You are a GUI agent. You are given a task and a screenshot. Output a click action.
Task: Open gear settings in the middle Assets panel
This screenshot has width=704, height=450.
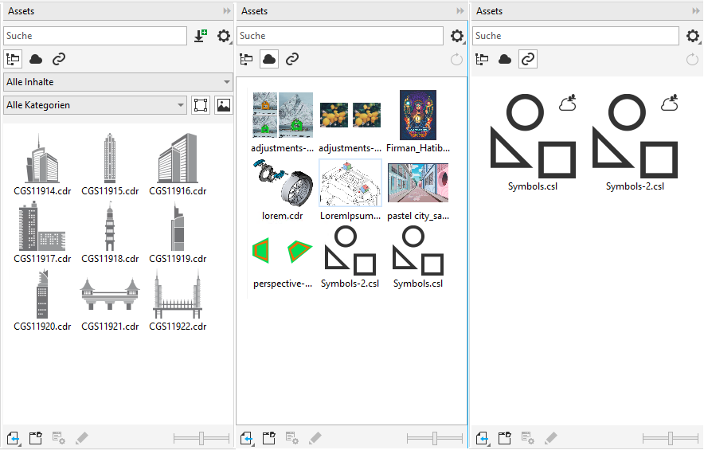pos(457,36)
